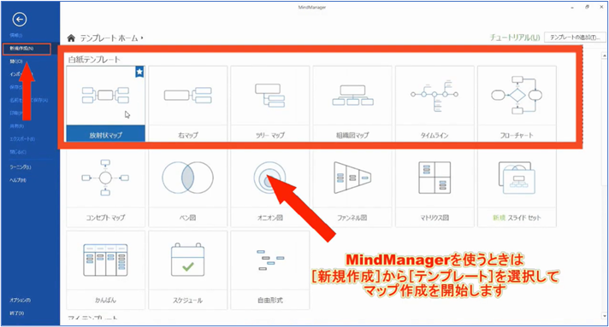Click the scrollbar up arrow
The height and width of the screenshot is (327, 609).
pos(605,56)
